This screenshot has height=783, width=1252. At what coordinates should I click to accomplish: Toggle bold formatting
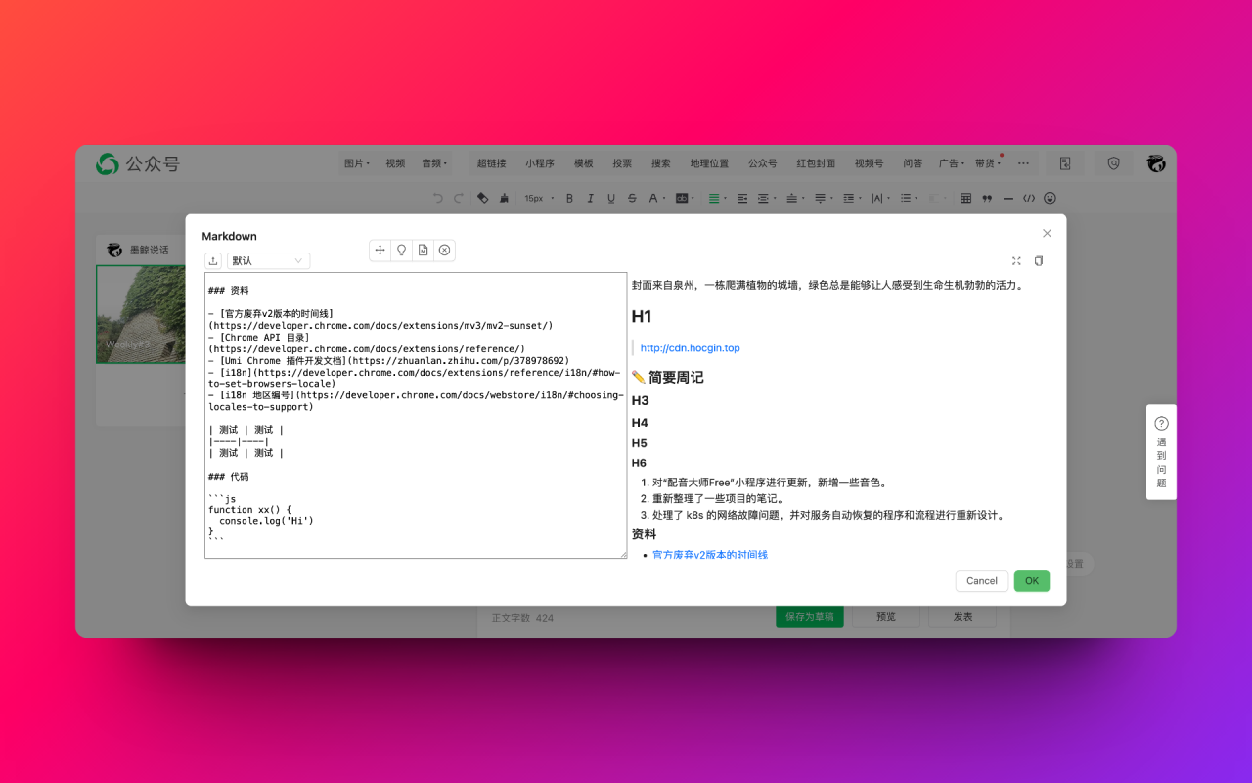(x=568, y=198)
